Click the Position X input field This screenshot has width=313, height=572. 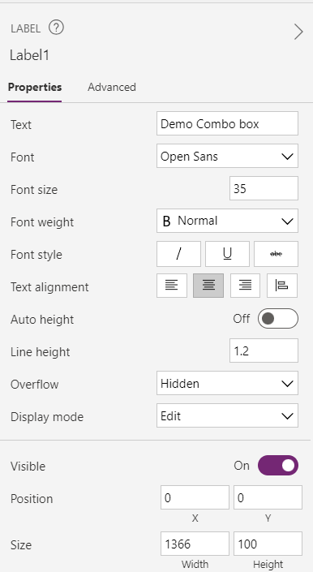pos(195,497)
